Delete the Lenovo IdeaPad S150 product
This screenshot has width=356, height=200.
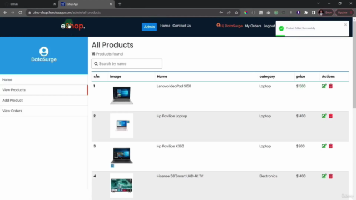pyautogui.click(x=331, y=86)
